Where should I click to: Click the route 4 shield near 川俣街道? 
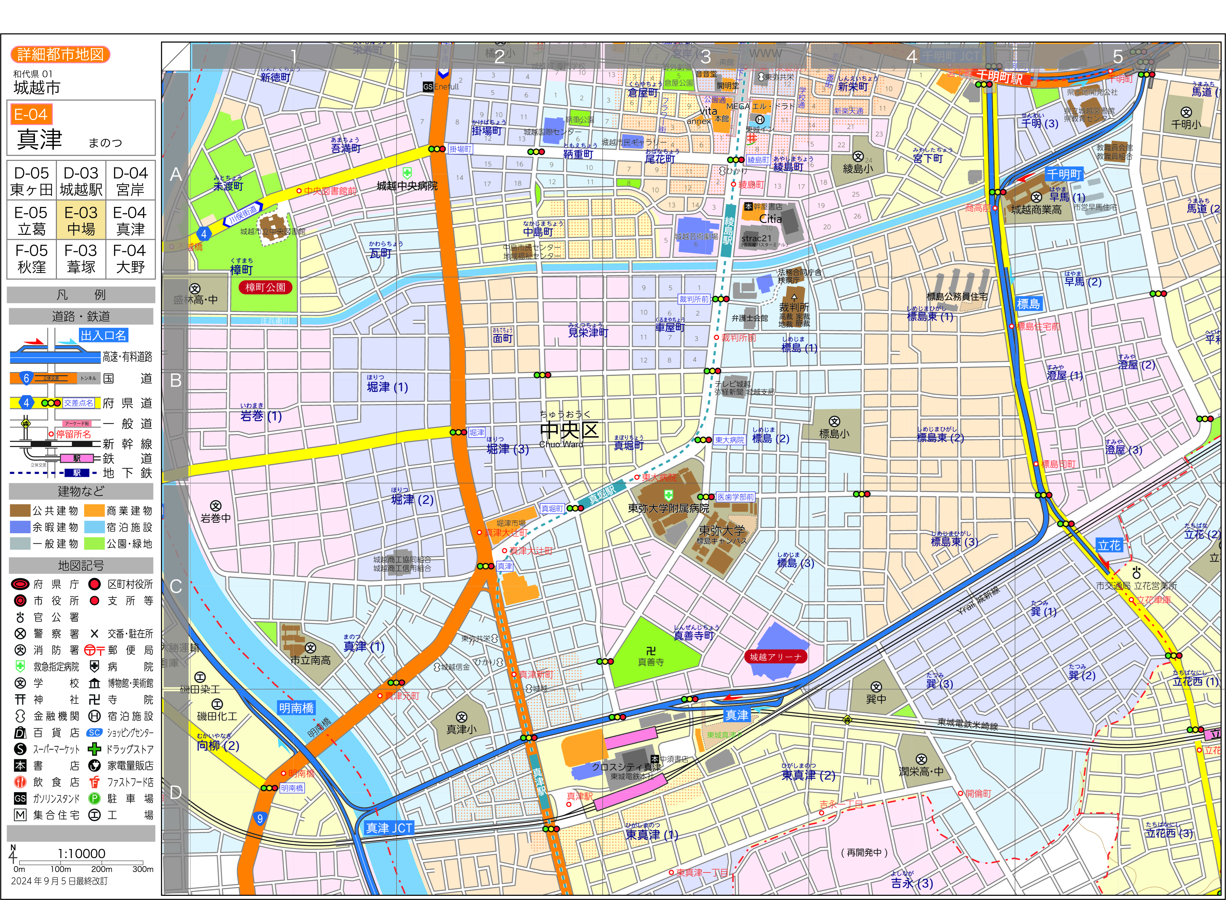click(204, 234)
